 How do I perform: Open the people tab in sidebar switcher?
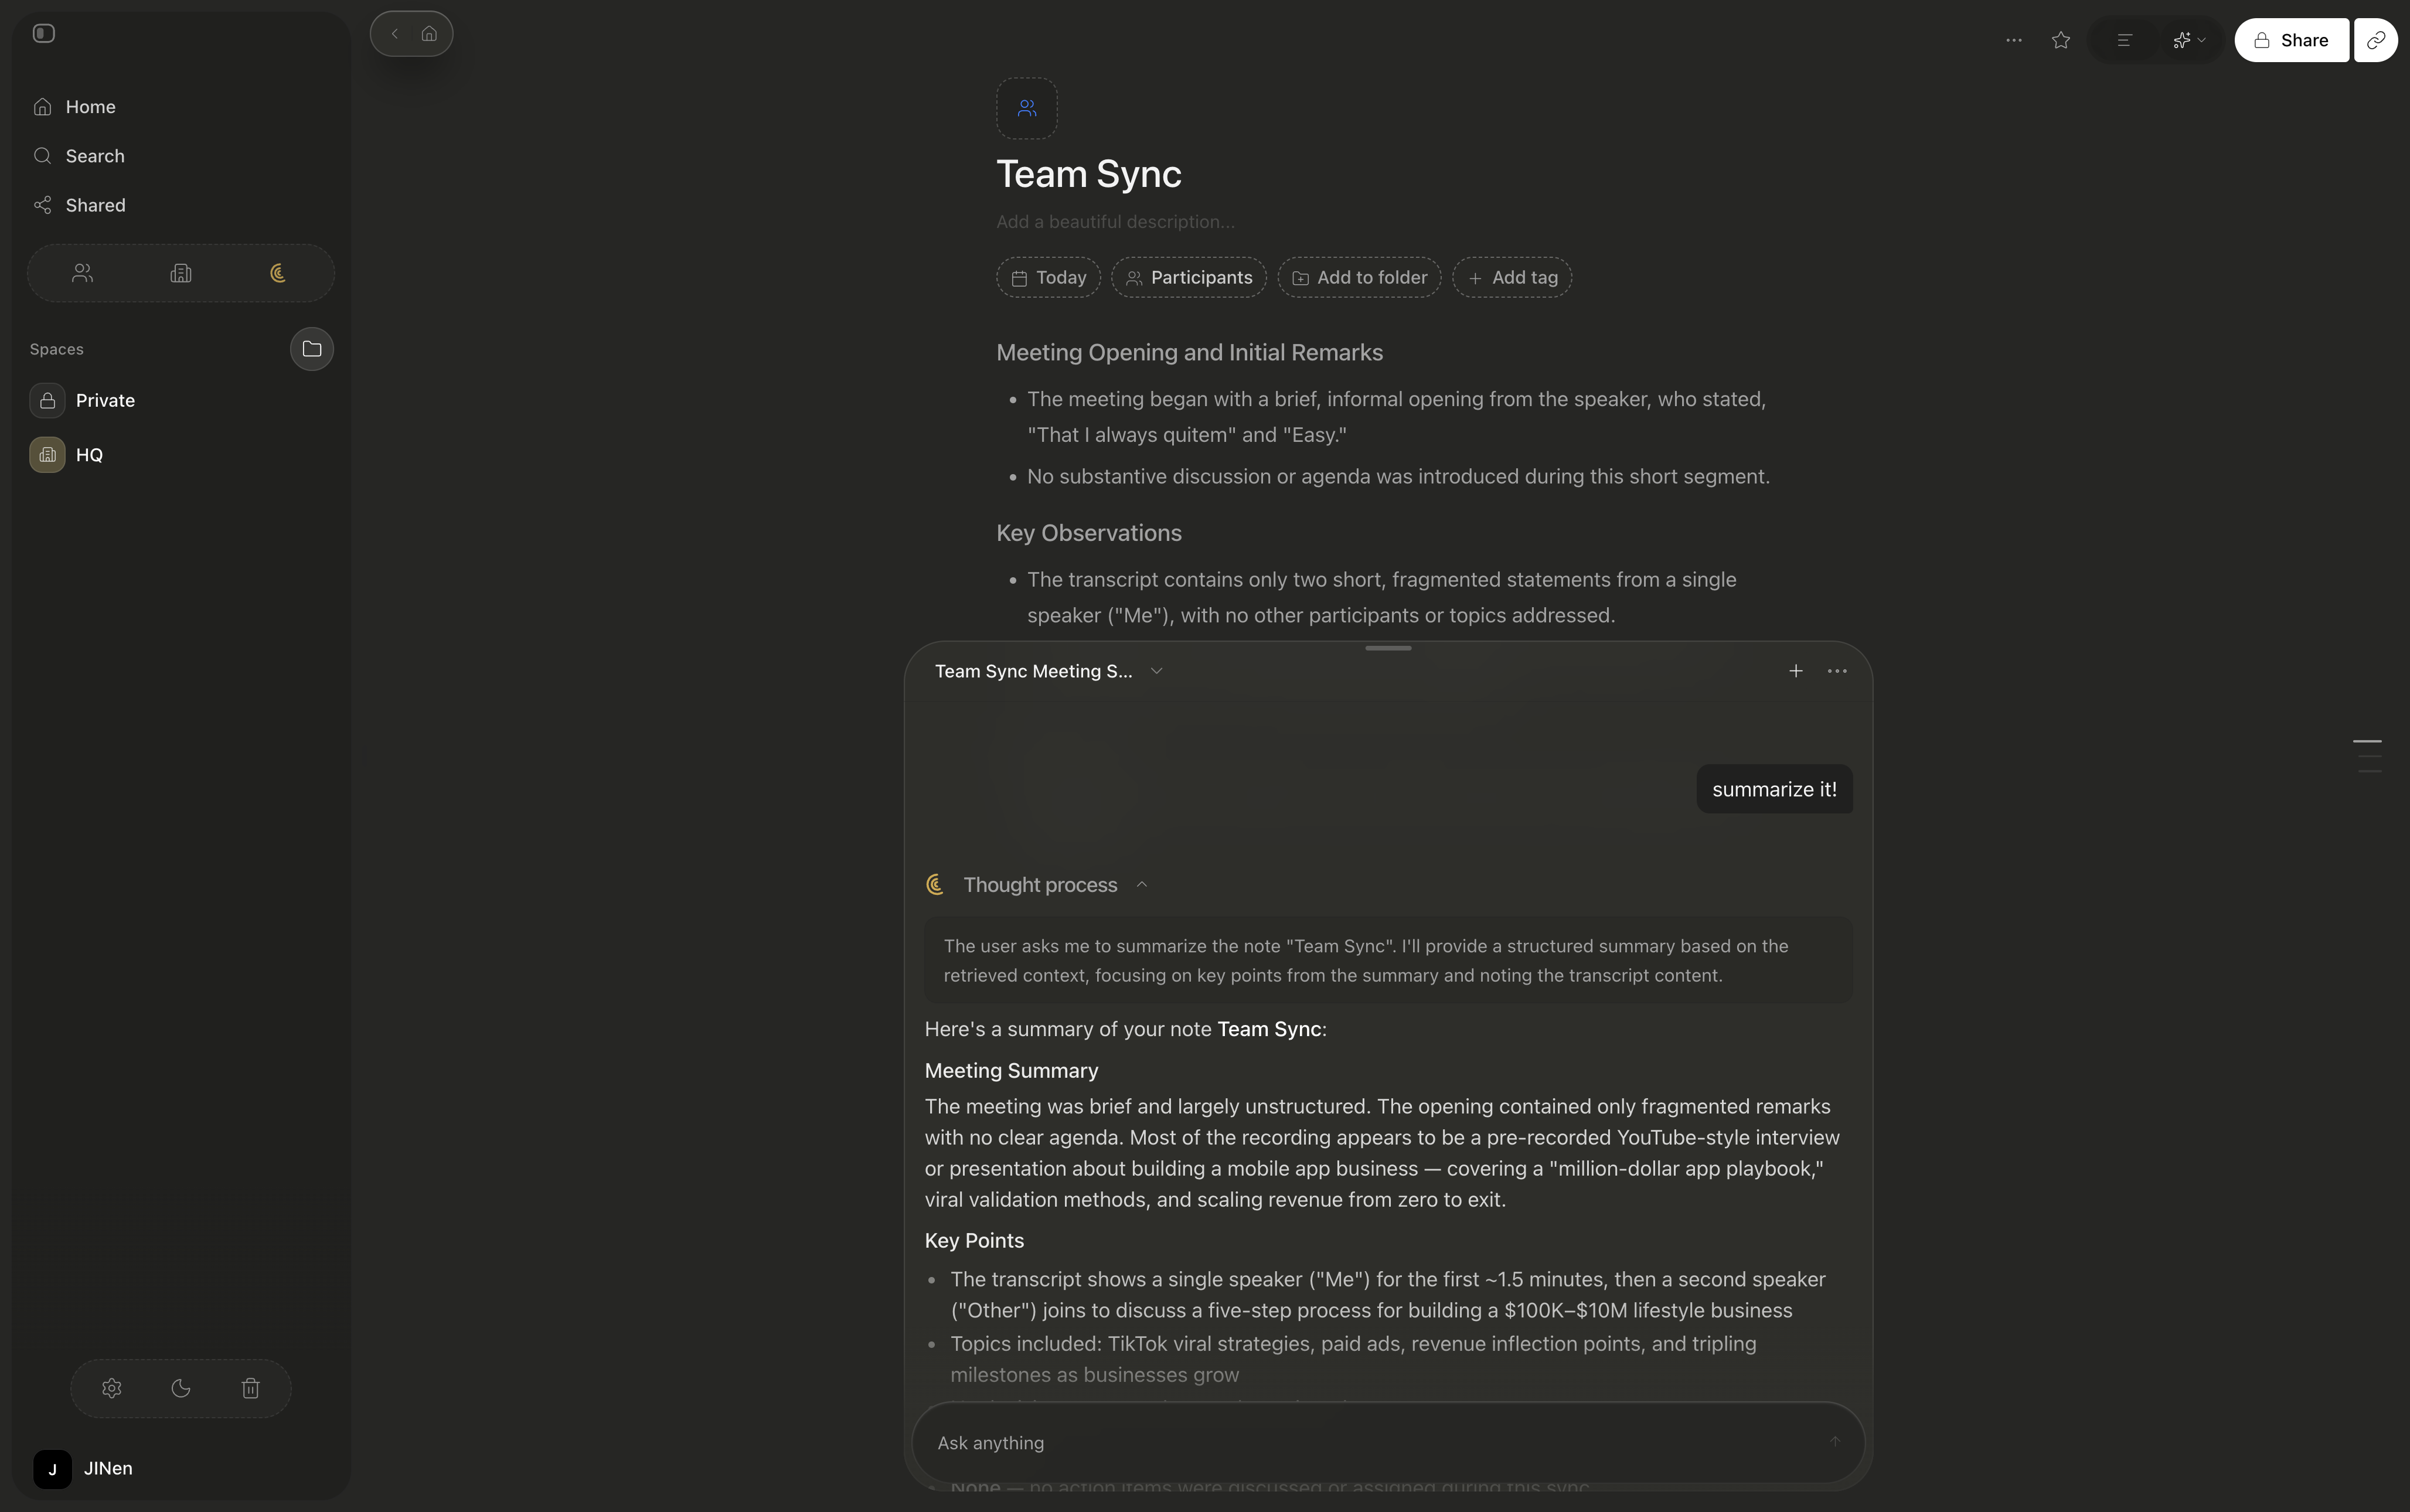[83, 273]
